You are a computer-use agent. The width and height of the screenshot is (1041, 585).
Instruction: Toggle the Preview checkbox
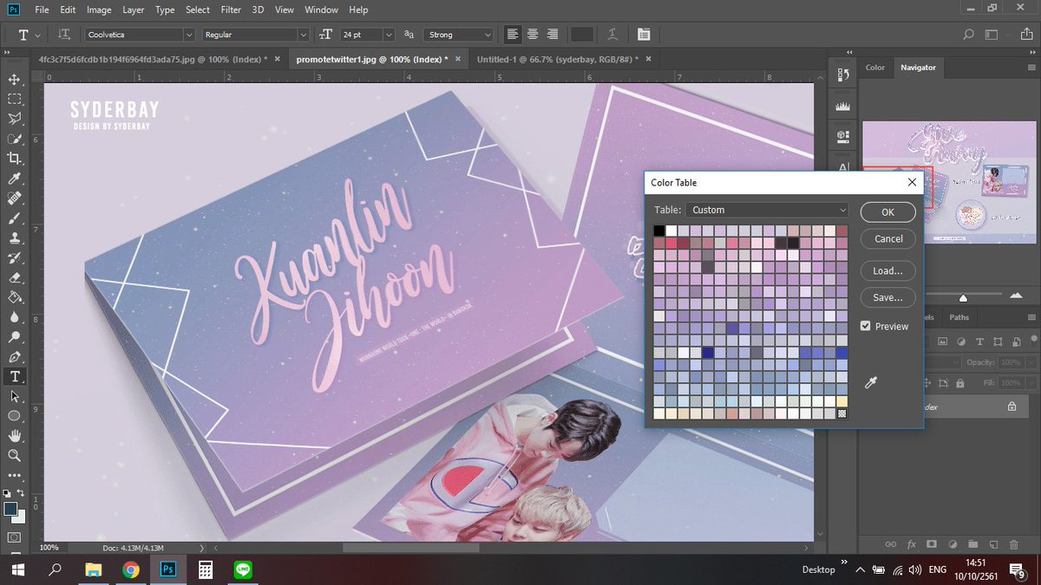[x=866, y=326]
